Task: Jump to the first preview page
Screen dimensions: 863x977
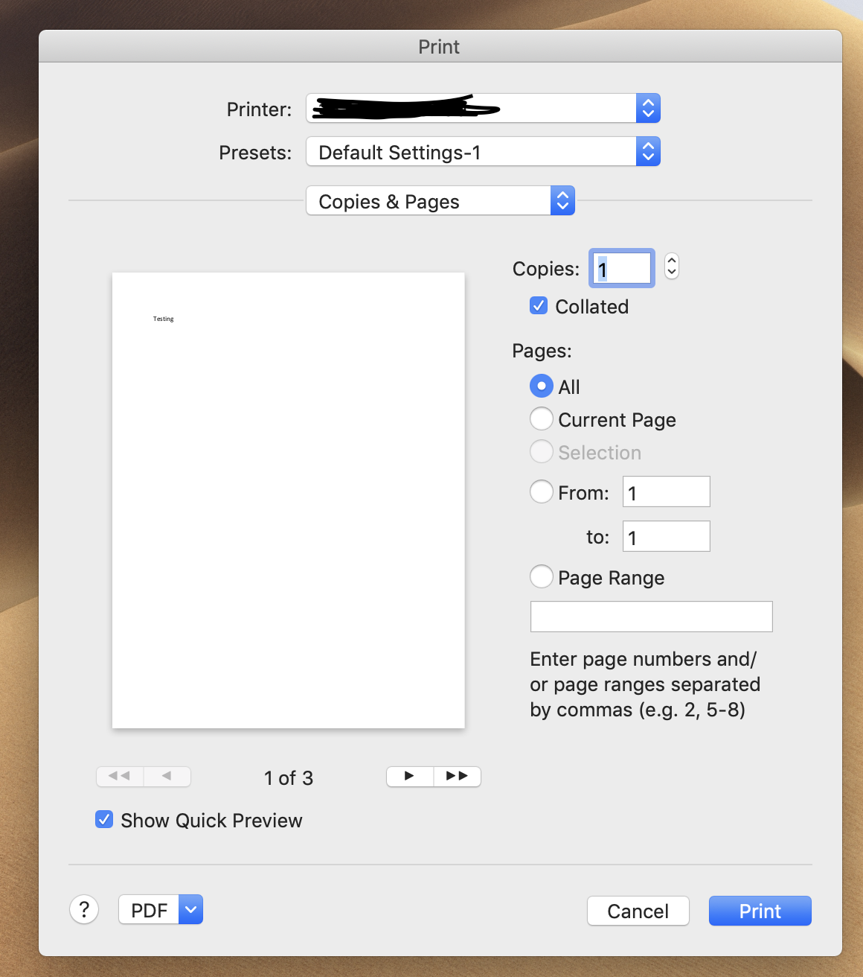Action: (120, 776)
